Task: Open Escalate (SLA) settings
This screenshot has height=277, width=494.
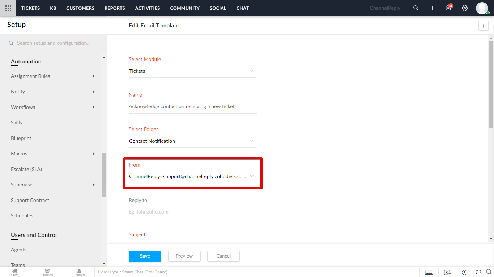Action: [x=26, y=169]
